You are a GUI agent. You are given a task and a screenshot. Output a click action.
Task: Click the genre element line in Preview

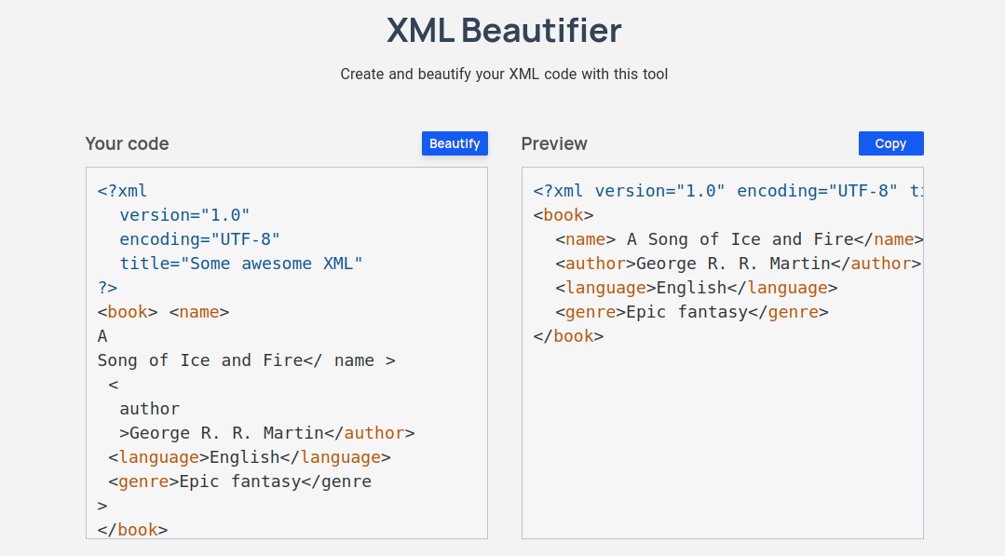coord(691,312)
